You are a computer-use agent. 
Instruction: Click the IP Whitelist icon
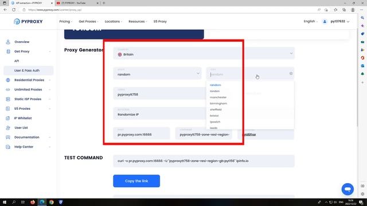(x=8, y=118)
